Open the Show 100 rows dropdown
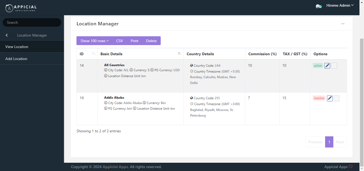 (95, 41)
